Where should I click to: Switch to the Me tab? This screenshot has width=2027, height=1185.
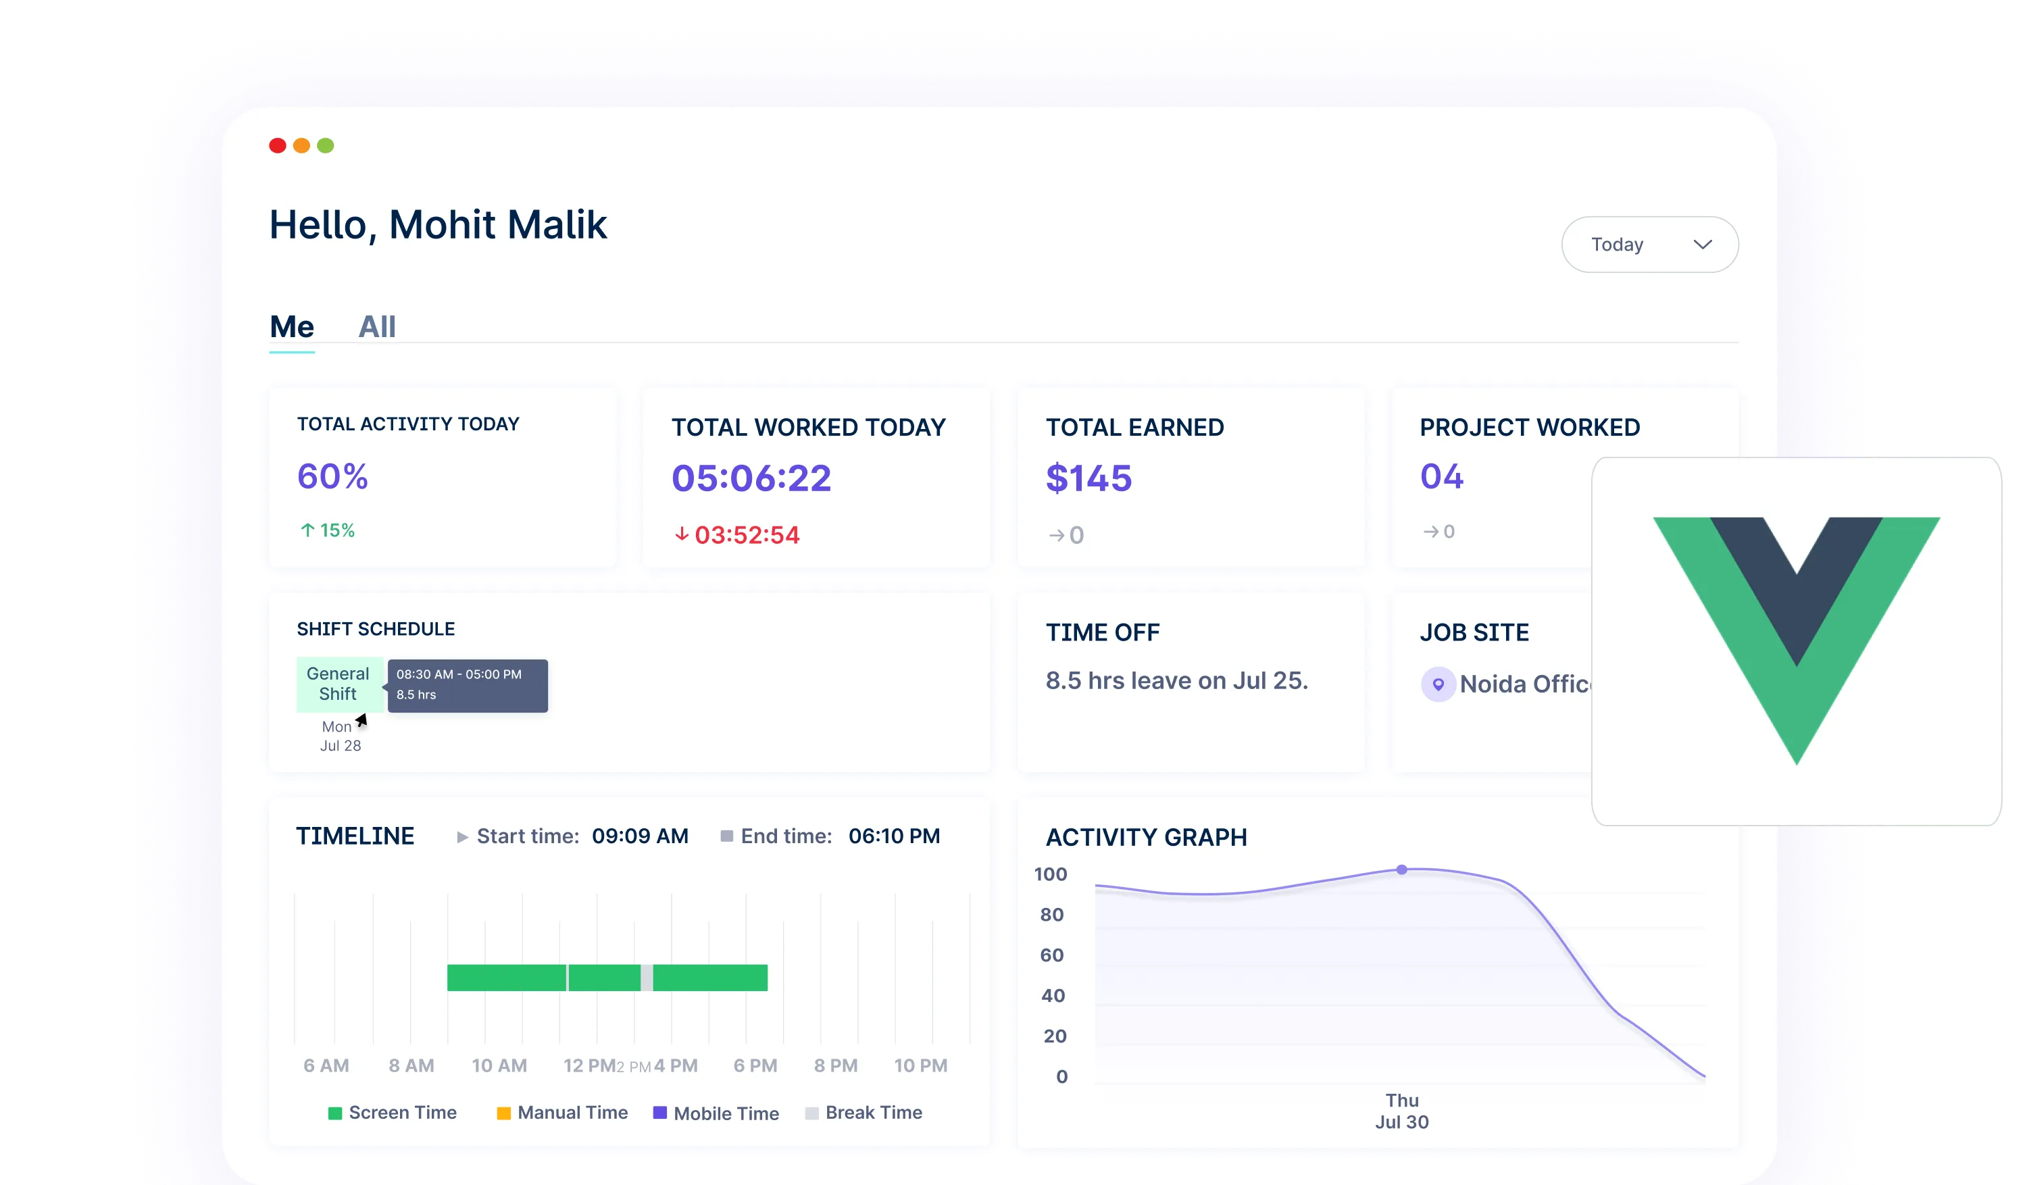292,326
